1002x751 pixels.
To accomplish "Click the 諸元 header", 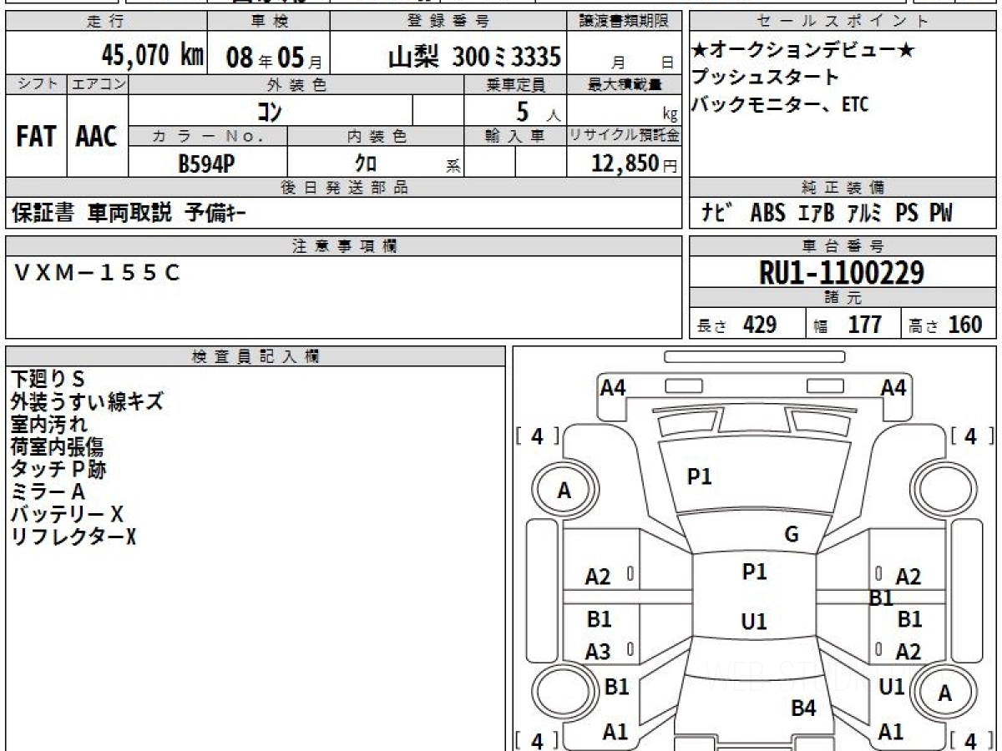I will [843, 298].
